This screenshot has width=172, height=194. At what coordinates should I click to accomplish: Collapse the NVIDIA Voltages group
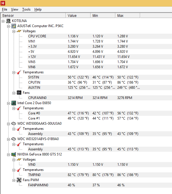(x=14, y=160)
